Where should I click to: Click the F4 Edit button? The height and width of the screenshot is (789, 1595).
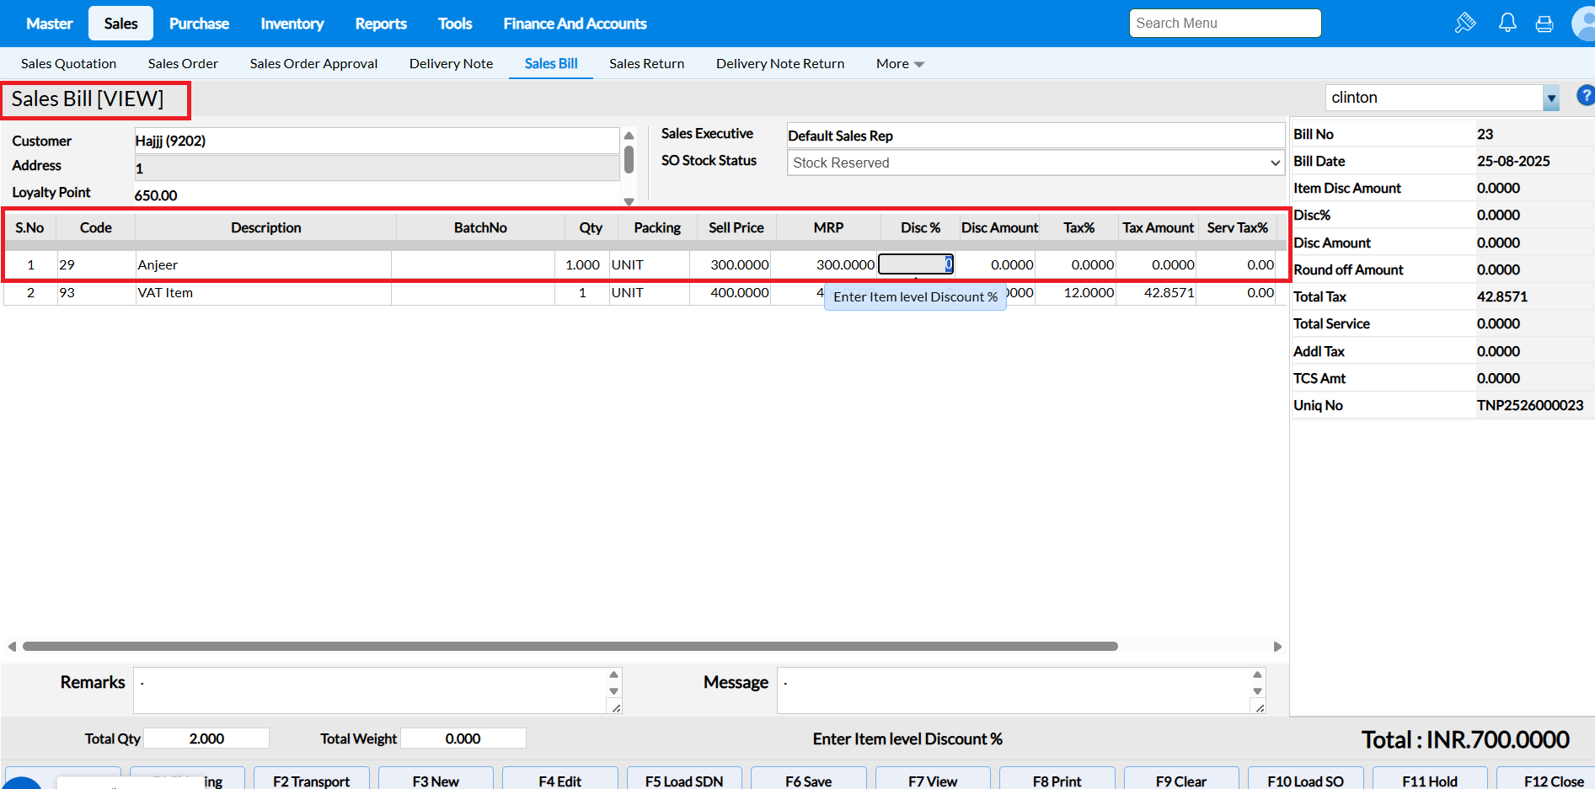559,781
